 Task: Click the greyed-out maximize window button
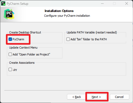114,4
